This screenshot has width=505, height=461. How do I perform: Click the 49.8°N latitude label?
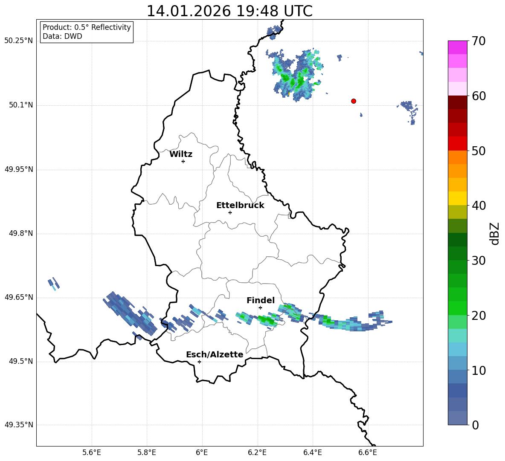click(21, 233)
